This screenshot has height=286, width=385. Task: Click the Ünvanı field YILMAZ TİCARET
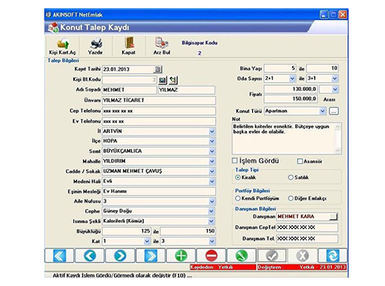click(159, 100)
